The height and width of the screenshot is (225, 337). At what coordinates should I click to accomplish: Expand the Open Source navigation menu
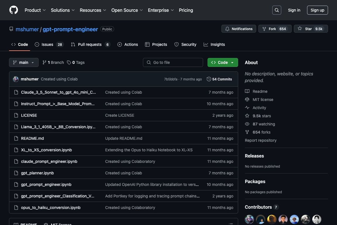tap(127, 10)
